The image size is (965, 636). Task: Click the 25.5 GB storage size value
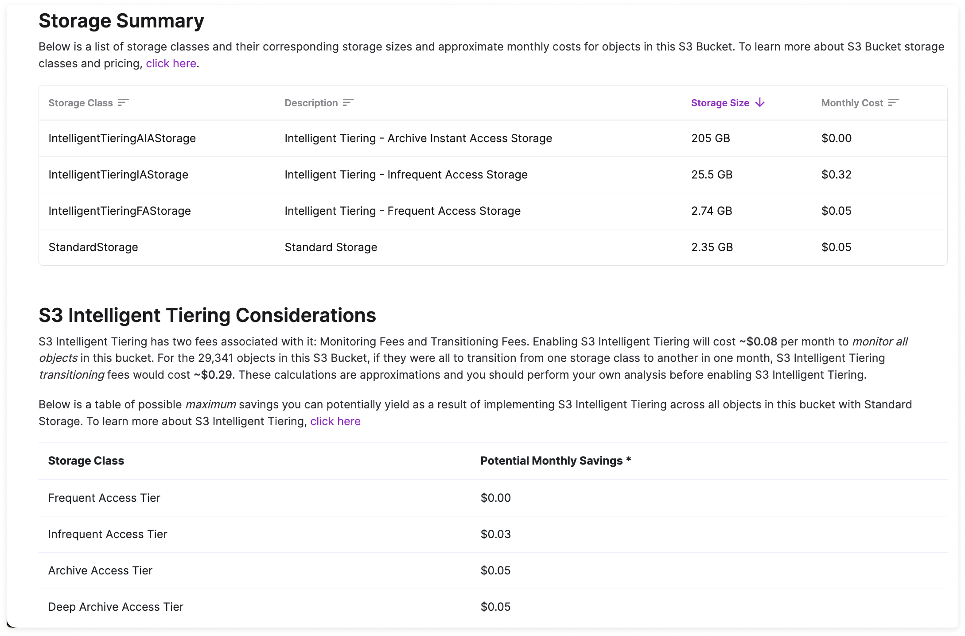coord(712,175)
